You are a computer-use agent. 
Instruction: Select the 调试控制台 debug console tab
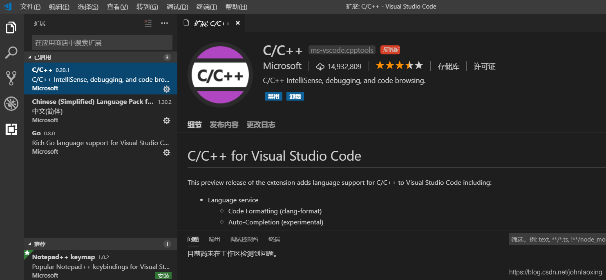pos(244,239)
